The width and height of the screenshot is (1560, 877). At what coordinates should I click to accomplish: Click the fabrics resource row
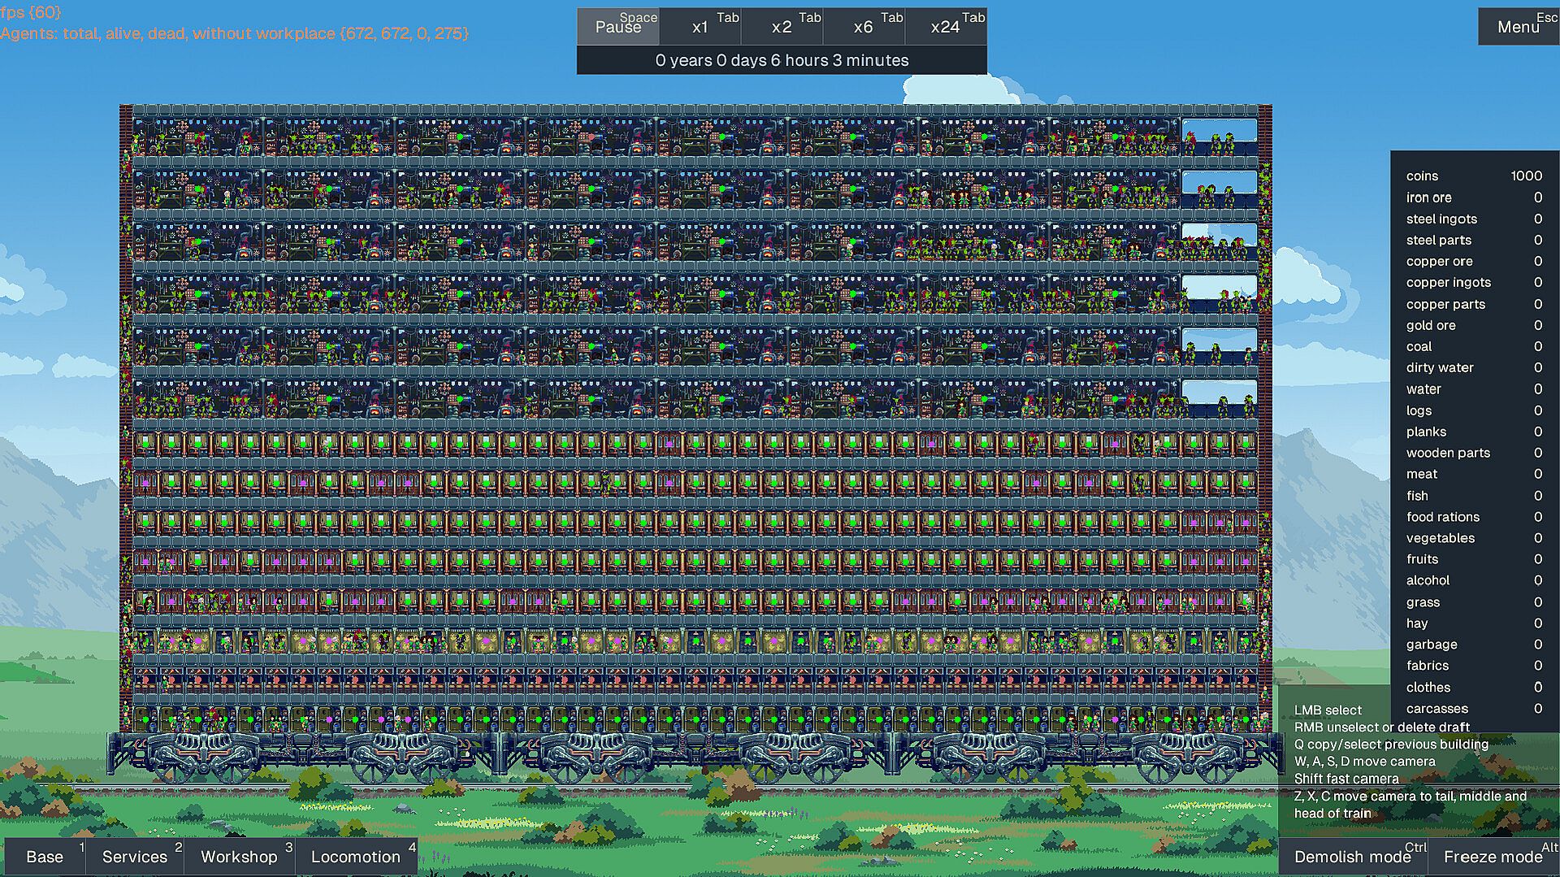(x=1474, y=666)
